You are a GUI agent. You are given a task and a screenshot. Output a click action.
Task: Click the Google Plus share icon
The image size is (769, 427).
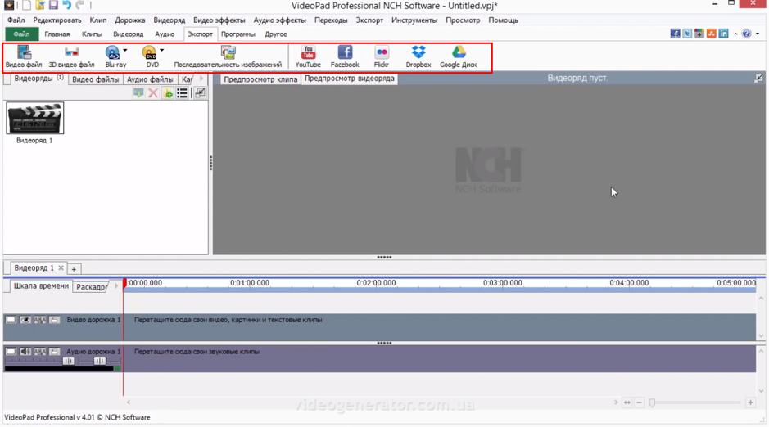point(699,34)
